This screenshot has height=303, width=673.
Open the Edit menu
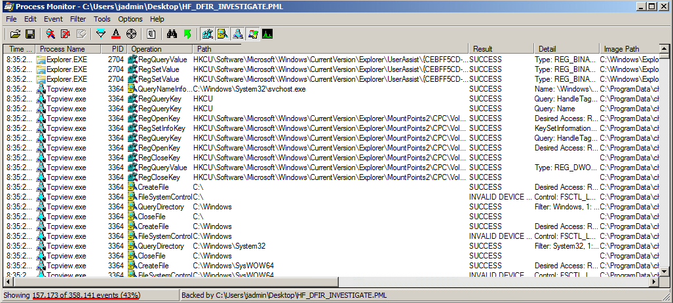31,19
